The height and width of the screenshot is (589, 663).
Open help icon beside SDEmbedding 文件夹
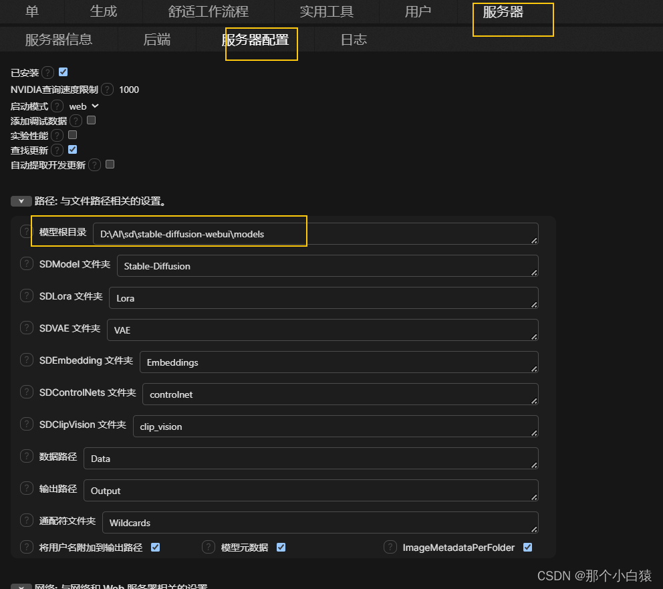coord(27,360)
